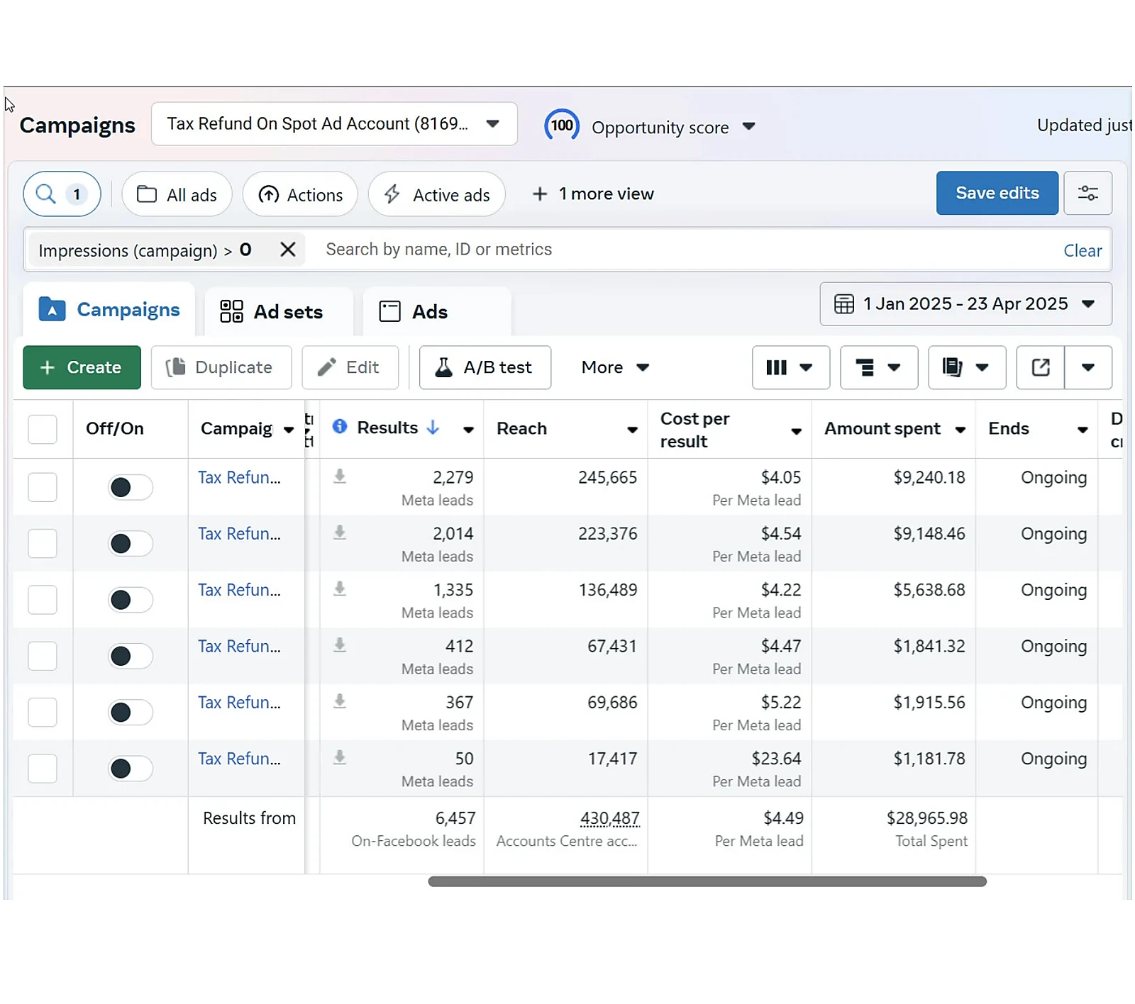
Task: Open the Campaign column dropdown
Action: [x=288, y=430]
